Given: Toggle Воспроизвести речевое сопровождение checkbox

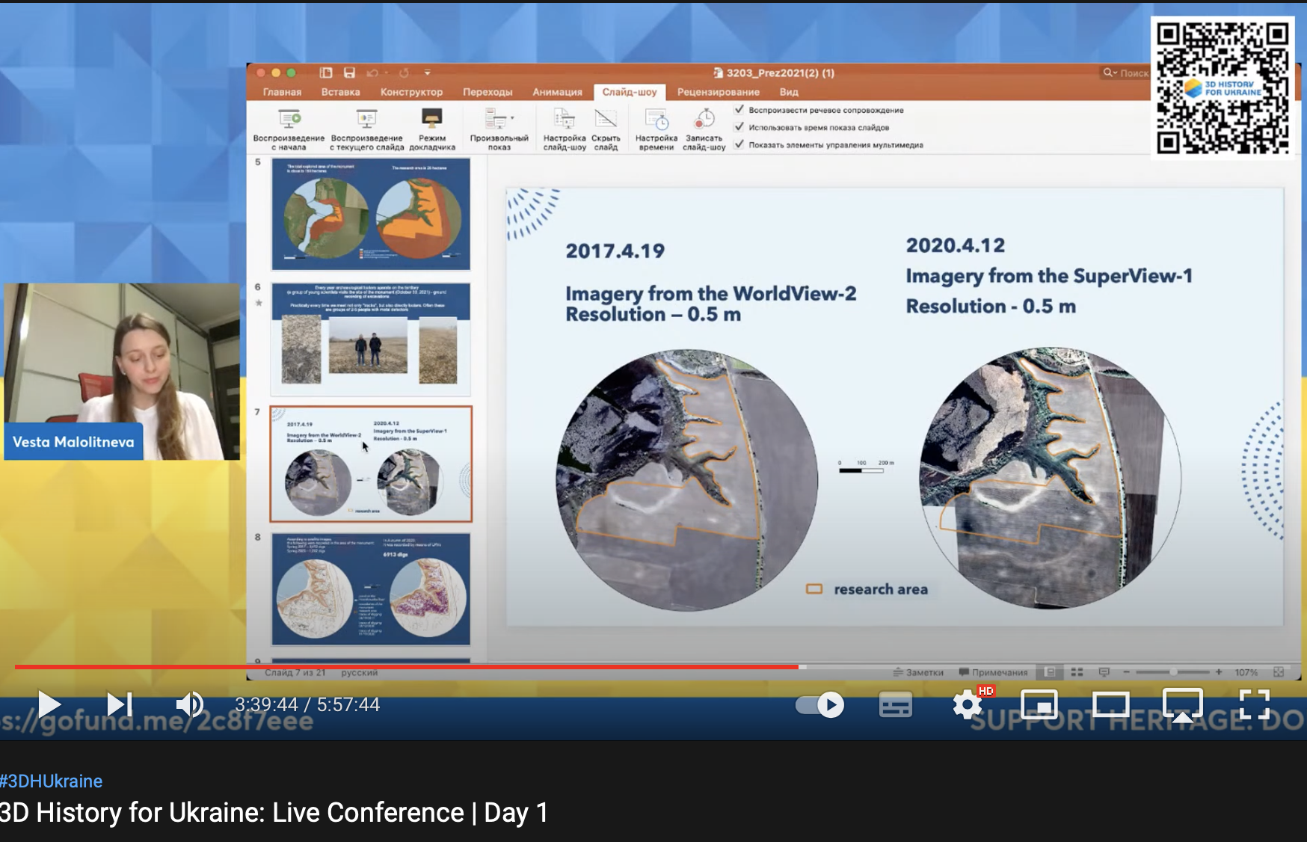Looking at the screenshot, I should click(739, 109).
